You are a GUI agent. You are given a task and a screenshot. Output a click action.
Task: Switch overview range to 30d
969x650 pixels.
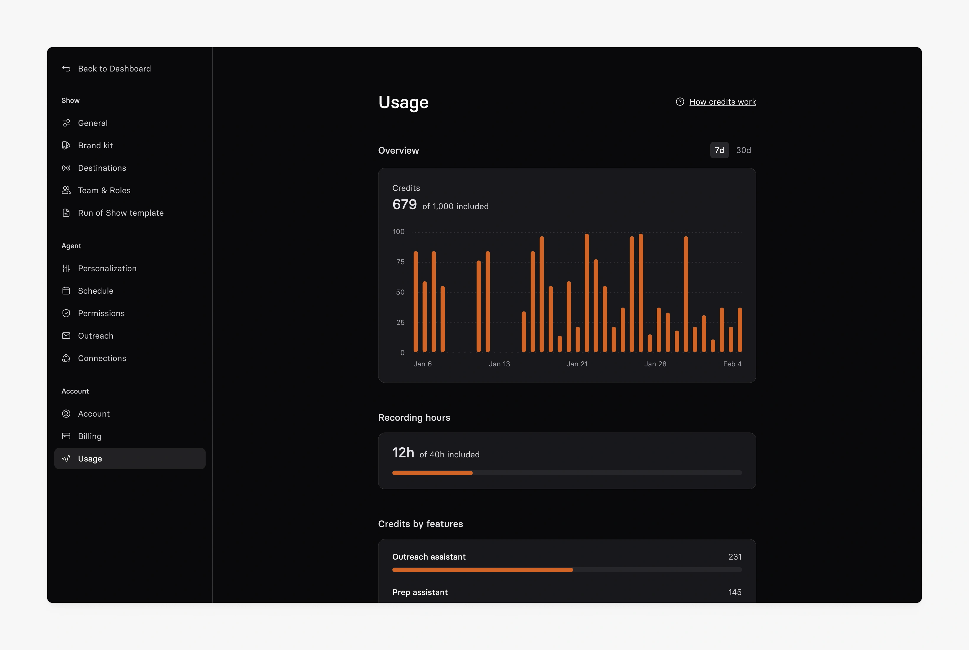(744, 150)
